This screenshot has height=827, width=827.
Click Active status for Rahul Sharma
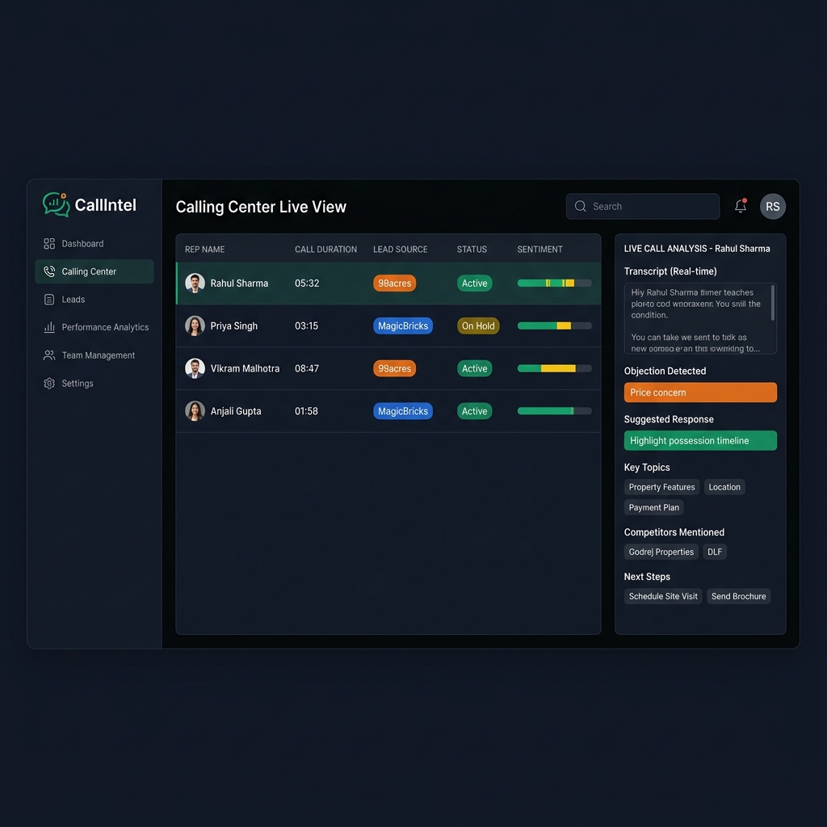[474, 283]
